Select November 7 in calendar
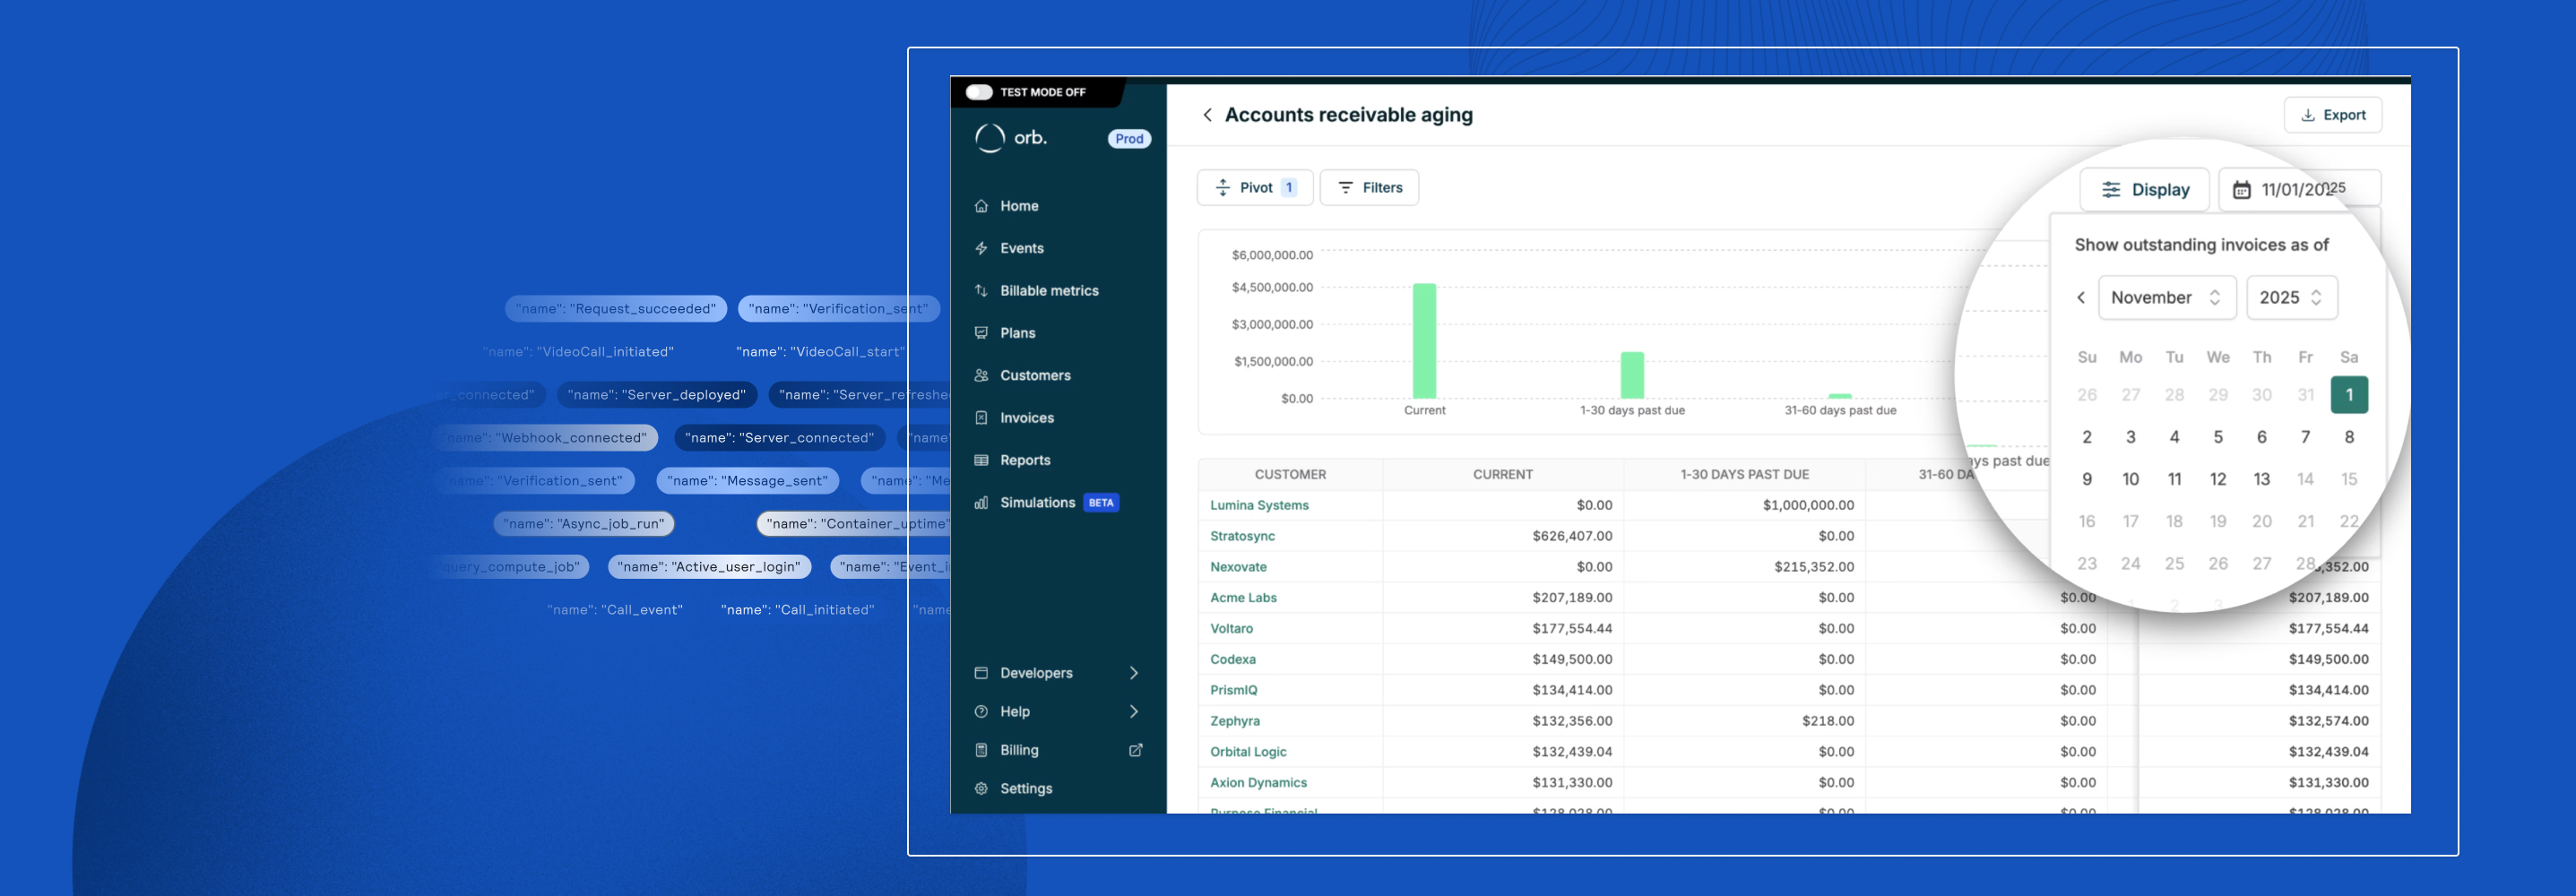Viewport: 2576px width, 896px height. (2305, 437)
